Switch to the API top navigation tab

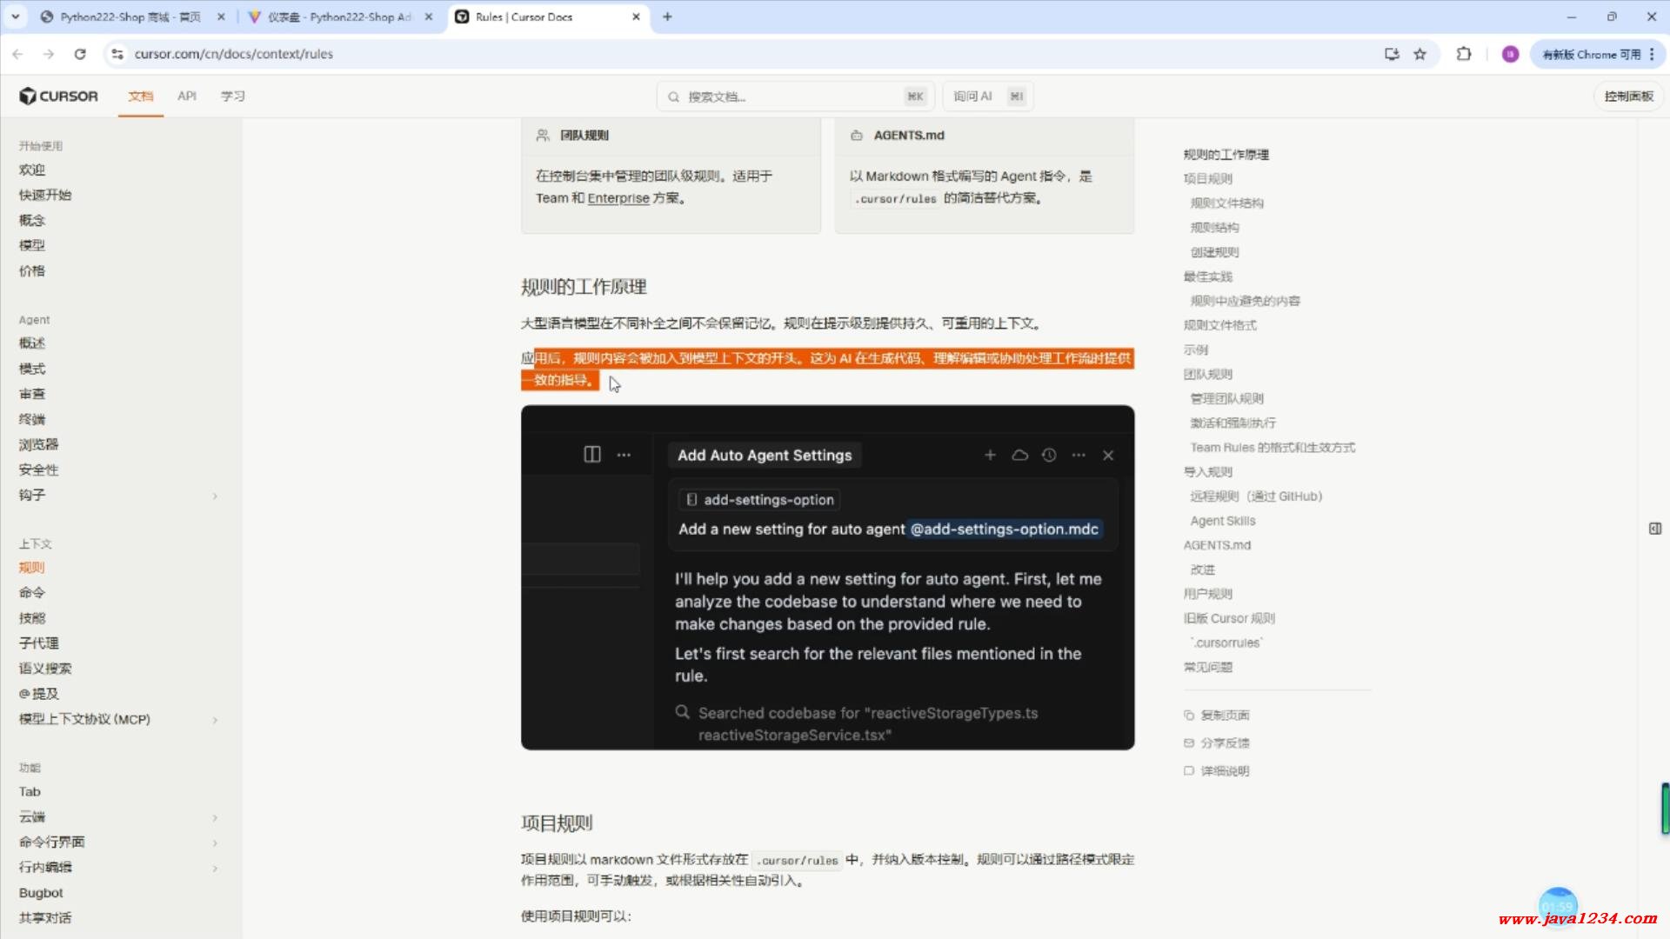coord(187,97)
